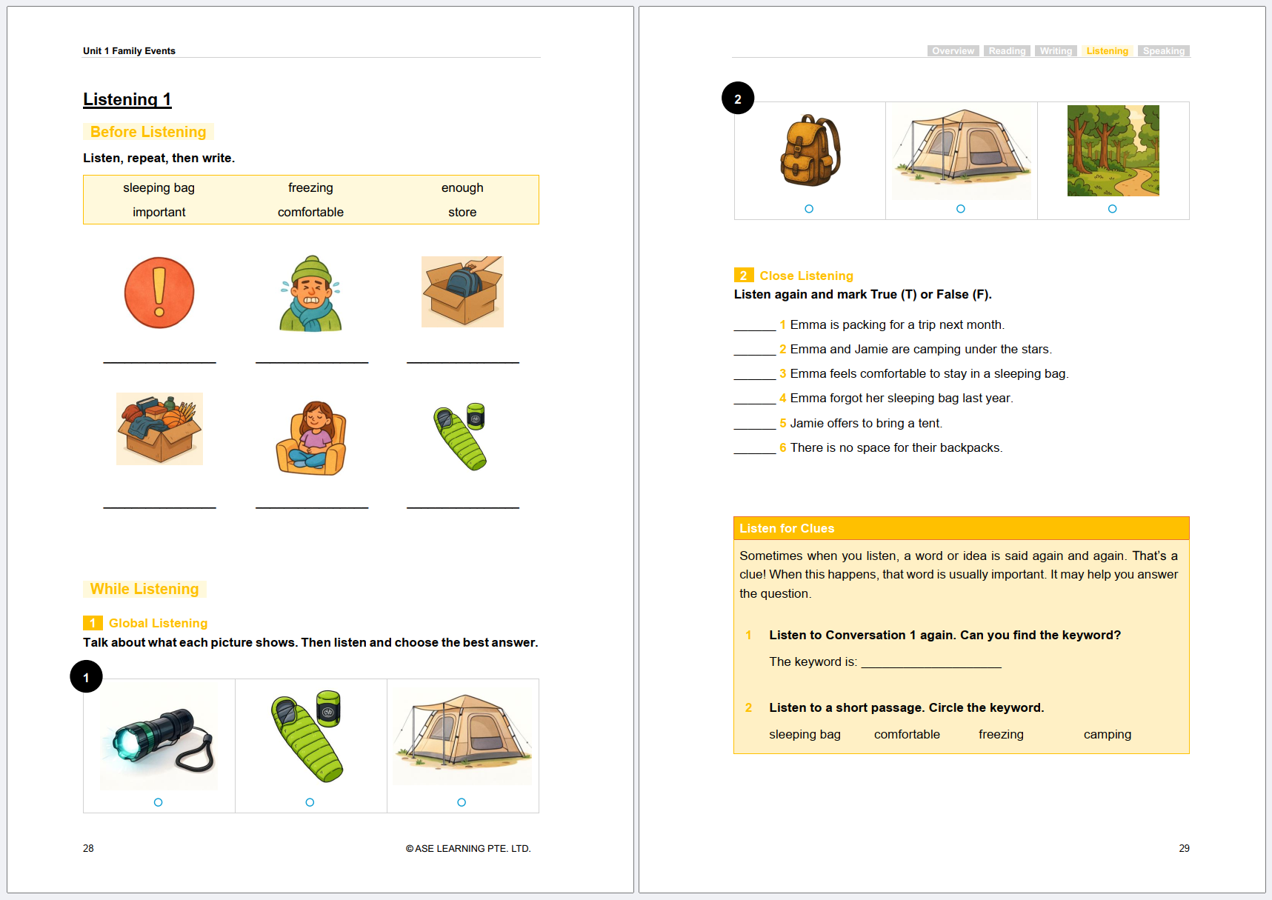
Task: Click the forest path picture
Action: point(1113,151)
